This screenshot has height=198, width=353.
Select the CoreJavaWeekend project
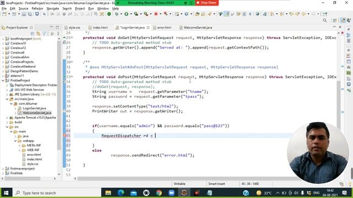coord(23,67)
